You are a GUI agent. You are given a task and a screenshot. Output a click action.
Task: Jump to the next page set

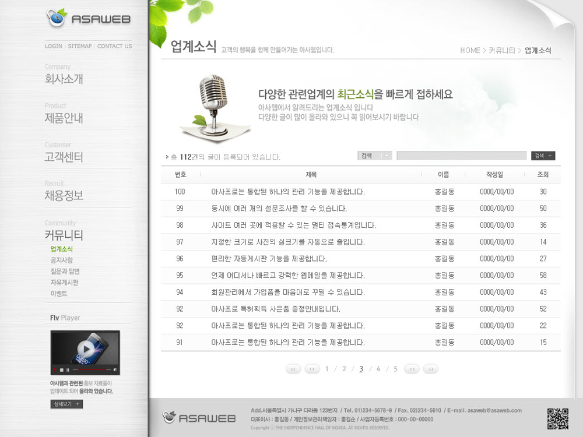tap(412, 369)
